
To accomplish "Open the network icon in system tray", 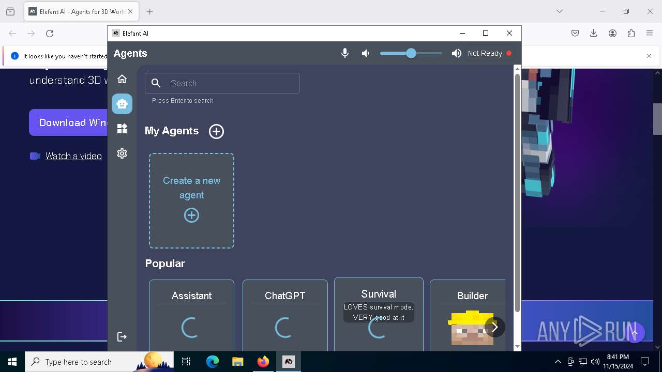I will pyautogui.click(x=583, y=362).
